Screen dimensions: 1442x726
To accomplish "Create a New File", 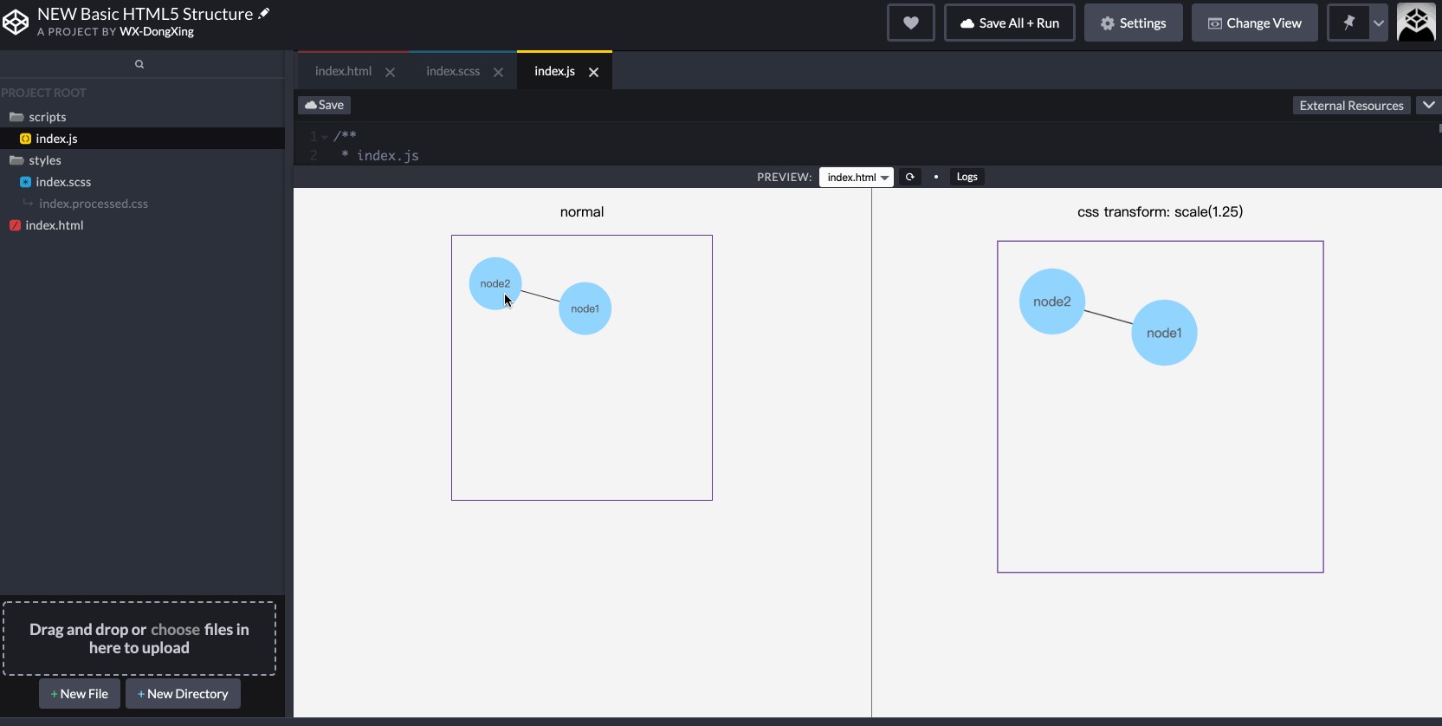I will tap(80, 694).
